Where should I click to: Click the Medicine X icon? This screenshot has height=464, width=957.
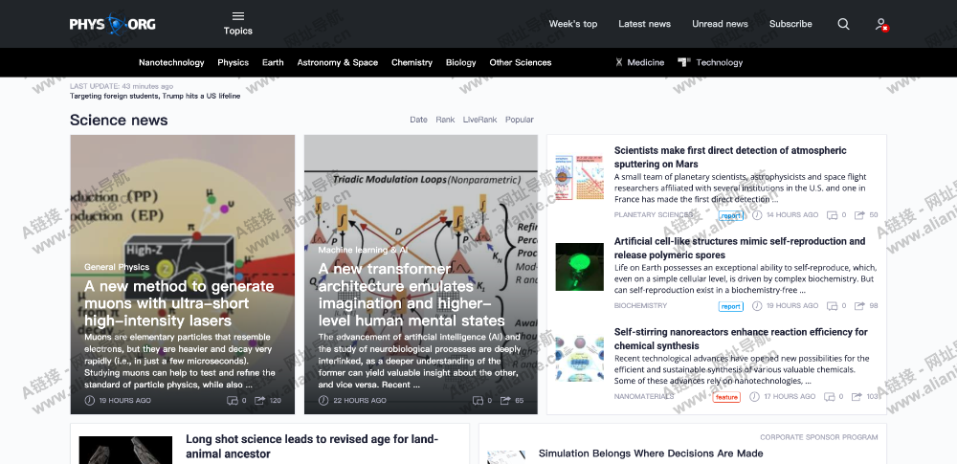[619, 62]
